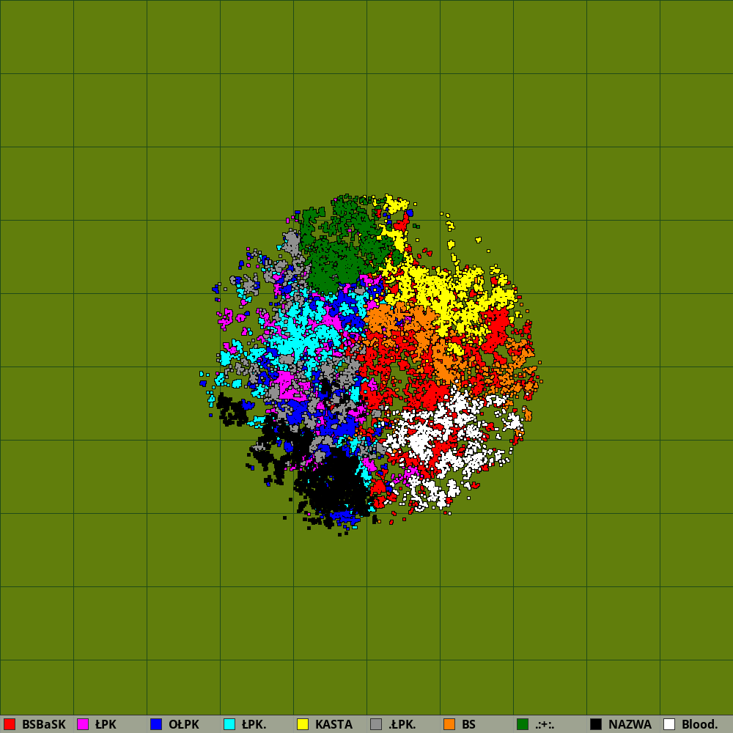Select the yellow KASTA legend swatch
This screenshot has width=733, height=733.
point(303,724)
